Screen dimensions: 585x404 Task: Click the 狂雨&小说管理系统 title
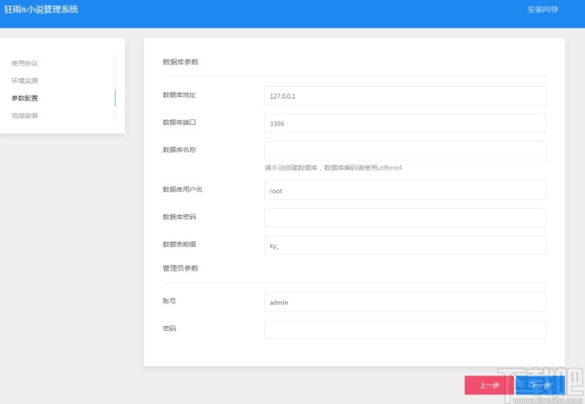[42, 10]
